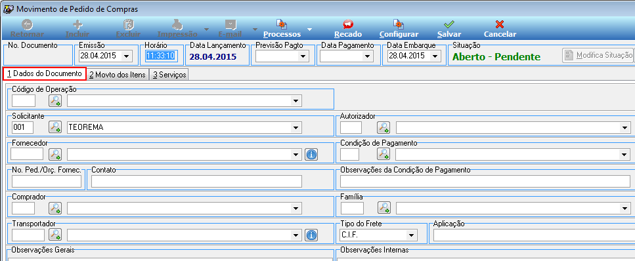Click the Incluir plus icon

[x=77, y=25]
